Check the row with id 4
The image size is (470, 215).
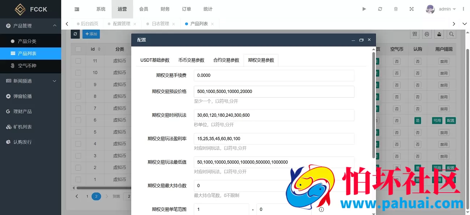point(78,144)
